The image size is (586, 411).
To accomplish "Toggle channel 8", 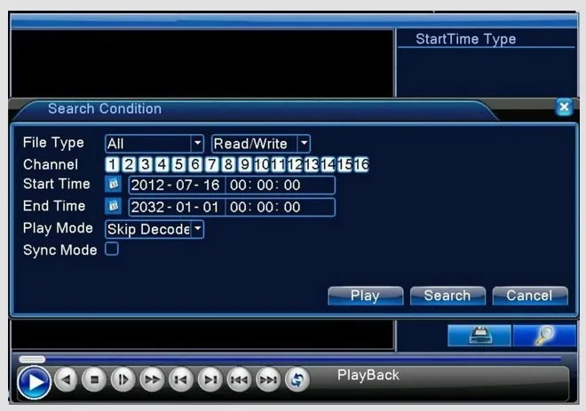I will 228,164.
